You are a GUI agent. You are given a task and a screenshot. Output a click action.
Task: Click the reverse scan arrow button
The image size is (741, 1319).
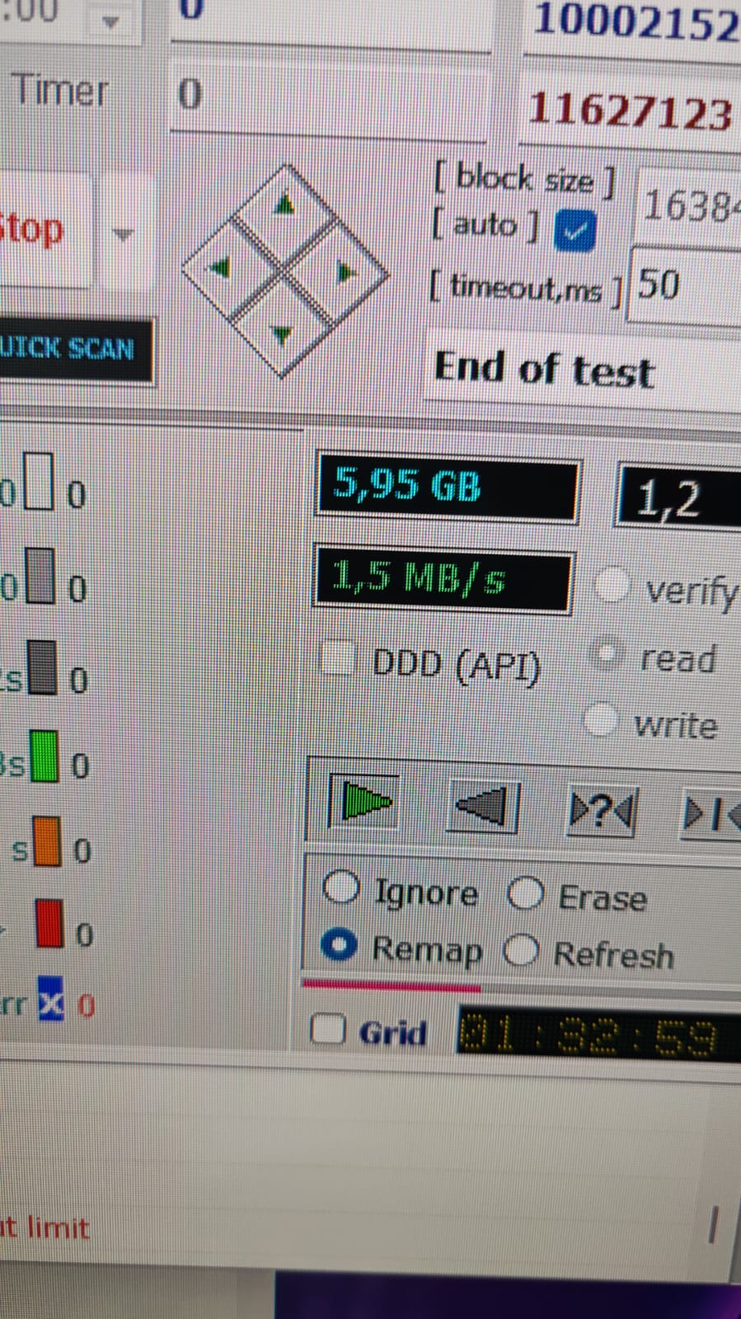tap(484, 807)
